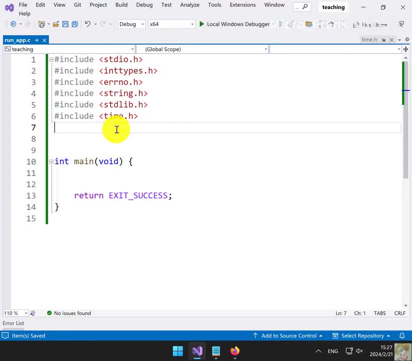This screenshot has height=361, width=412.
Task: Open the notifications bell in the status bar
Action: click(x=402, y=336)
